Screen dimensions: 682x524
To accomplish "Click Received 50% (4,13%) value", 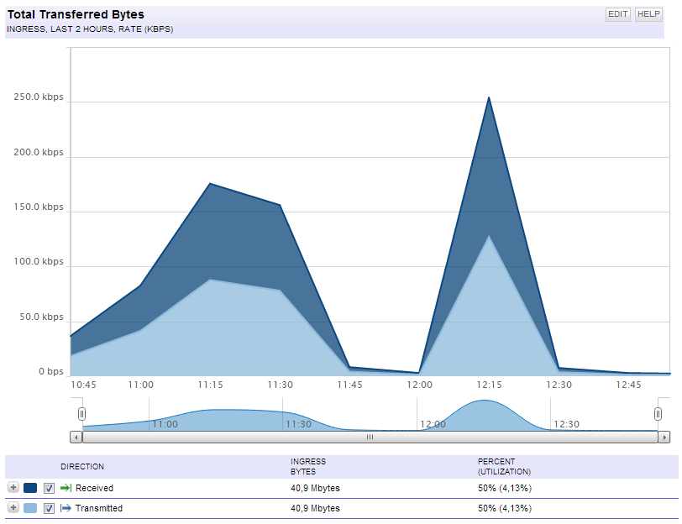I will pos(505,488).
